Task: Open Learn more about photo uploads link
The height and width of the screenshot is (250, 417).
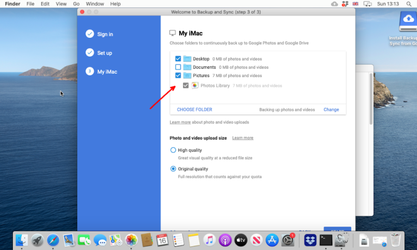Action: click(180, 122)
